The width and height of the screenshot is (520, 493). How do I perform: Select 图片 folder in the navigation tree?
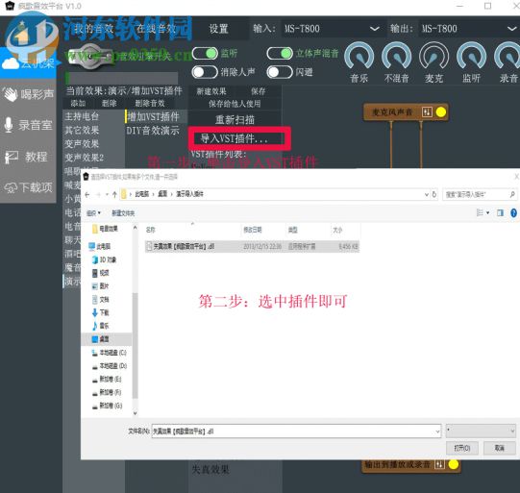(x=101, y=285)
